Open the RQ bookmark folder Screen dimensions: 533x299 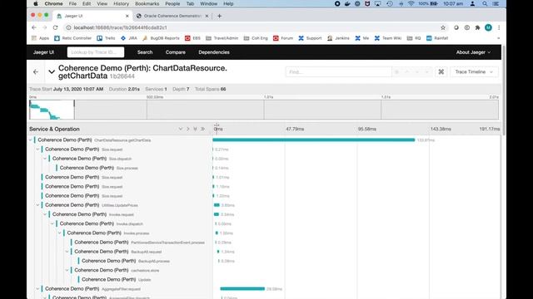pos(414,38)
